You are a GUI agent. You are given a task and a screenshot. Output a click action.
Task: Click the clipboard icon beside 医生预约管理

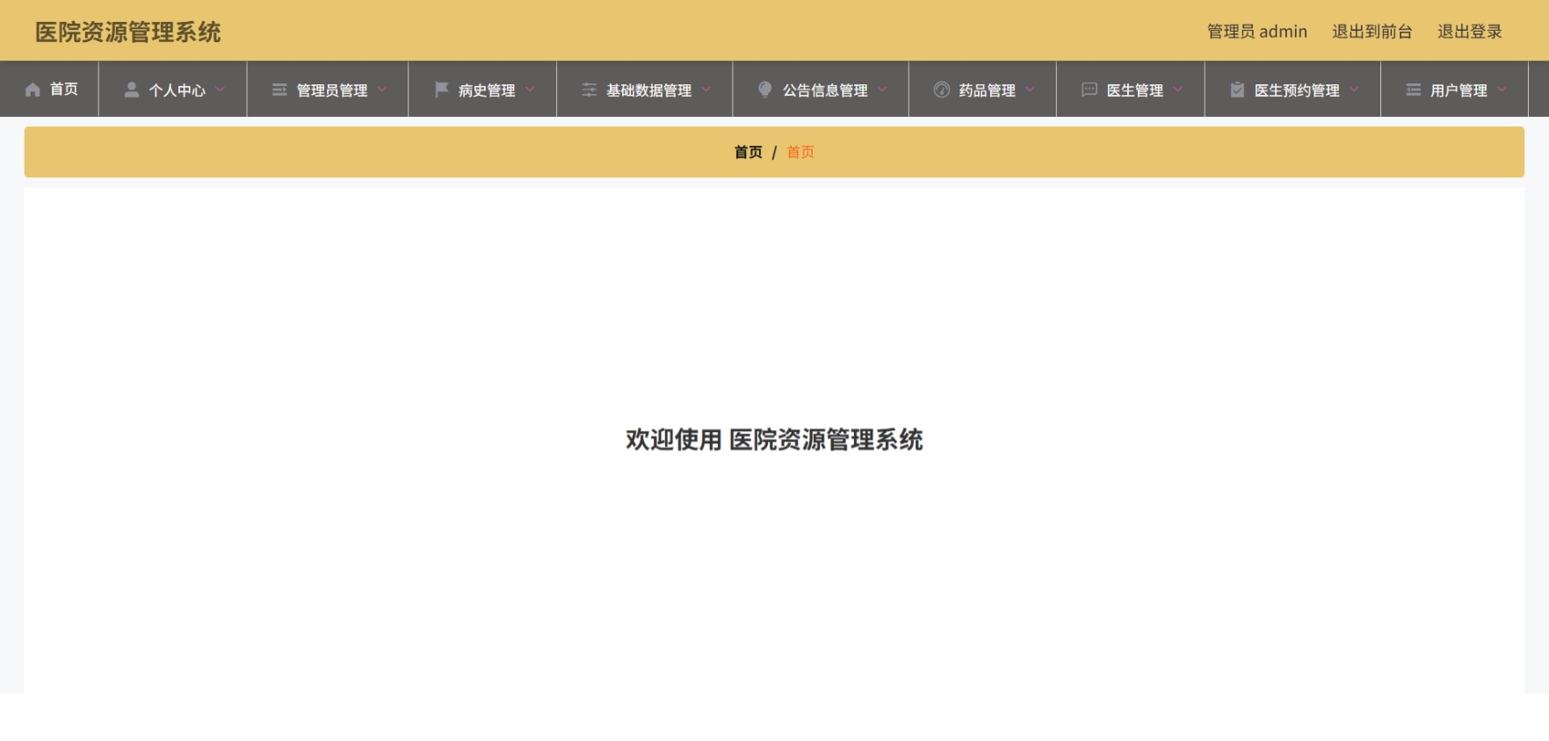coord(1237,90)
